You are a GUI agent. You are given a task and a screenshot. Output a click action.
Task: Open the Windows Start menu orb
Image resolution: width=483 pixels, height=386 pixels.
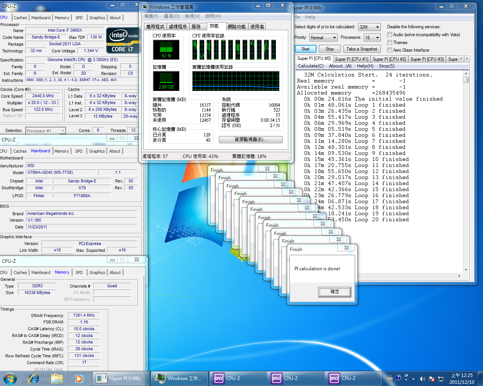(10, 378)
